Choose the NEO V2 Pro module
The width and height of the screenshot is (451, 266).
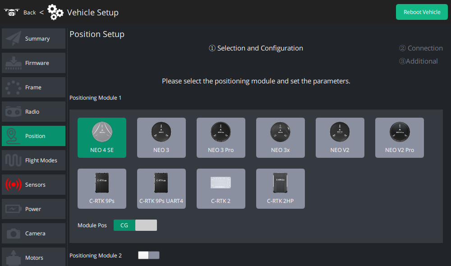click(x=399, y=138)
